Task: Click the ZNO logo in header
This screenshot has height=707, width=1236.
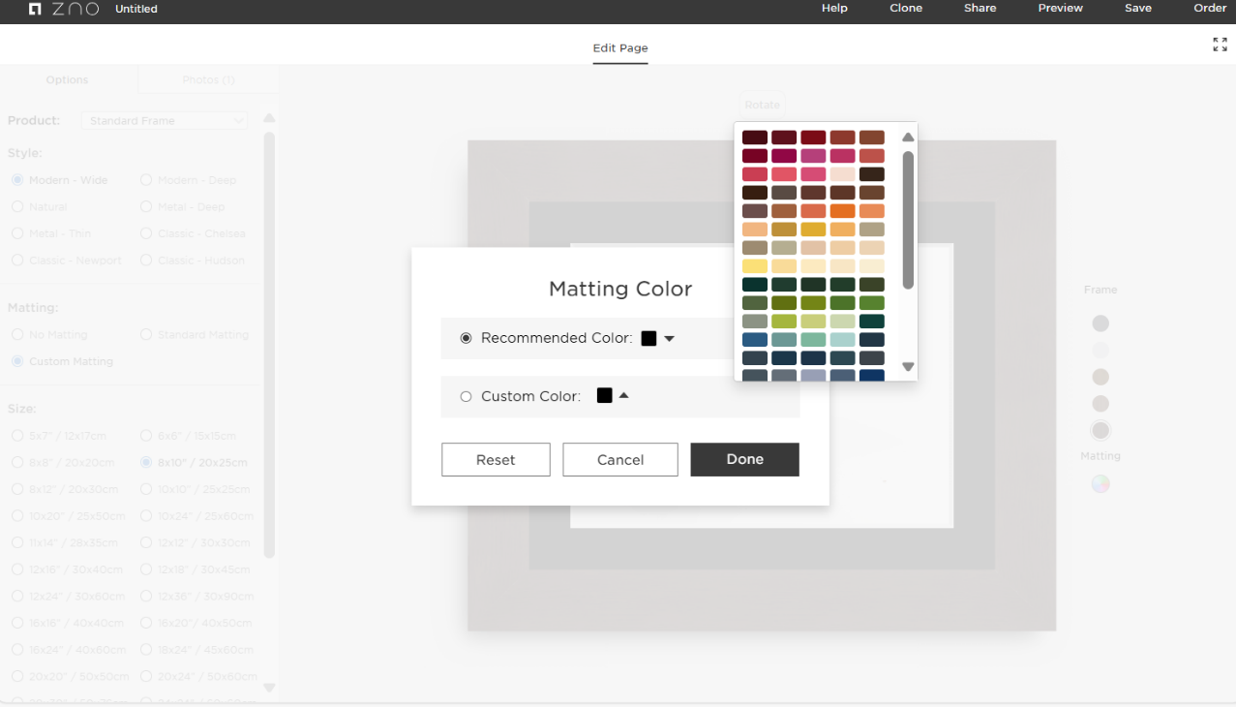Action: (64, 9)
